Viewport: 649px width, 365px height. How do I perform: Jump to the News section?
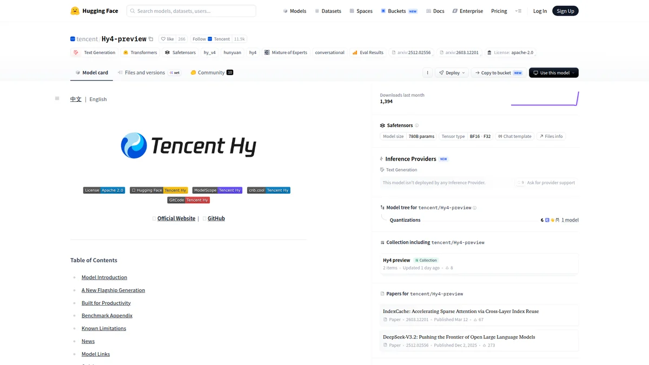point(88,341)
